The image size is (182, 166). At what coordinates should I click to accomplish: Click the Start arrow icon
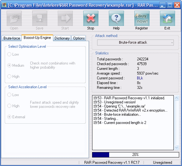(65, 18)
